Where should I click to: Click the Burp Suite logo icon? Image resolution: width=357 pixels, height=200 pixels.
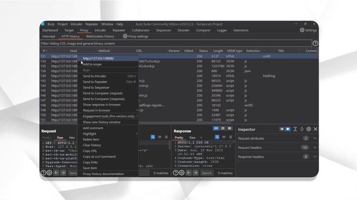click(x=42, y=24)
